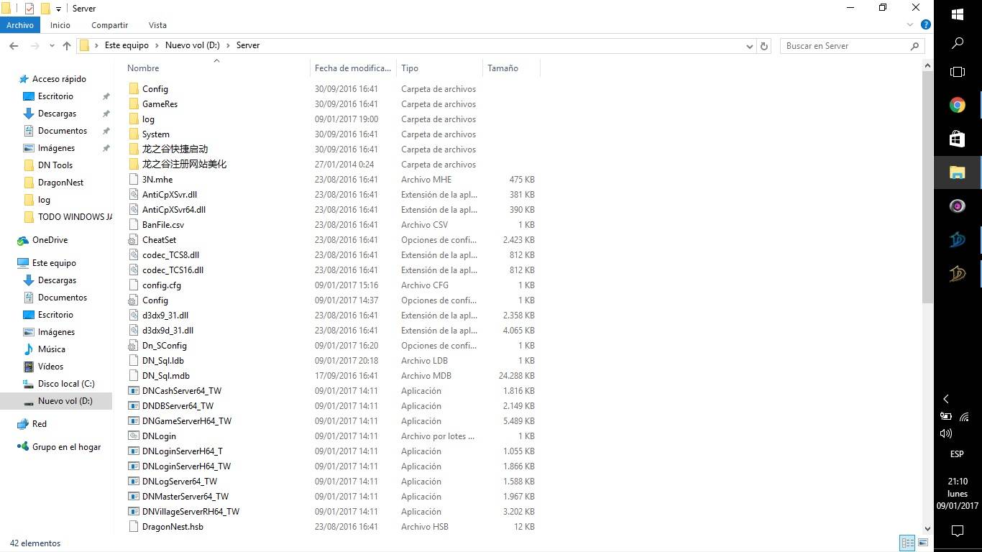Select DragonNest folder in navigation pane
The height and width of the screenshot is (552, 982).
pyautogui.click(x=60, y=183)
